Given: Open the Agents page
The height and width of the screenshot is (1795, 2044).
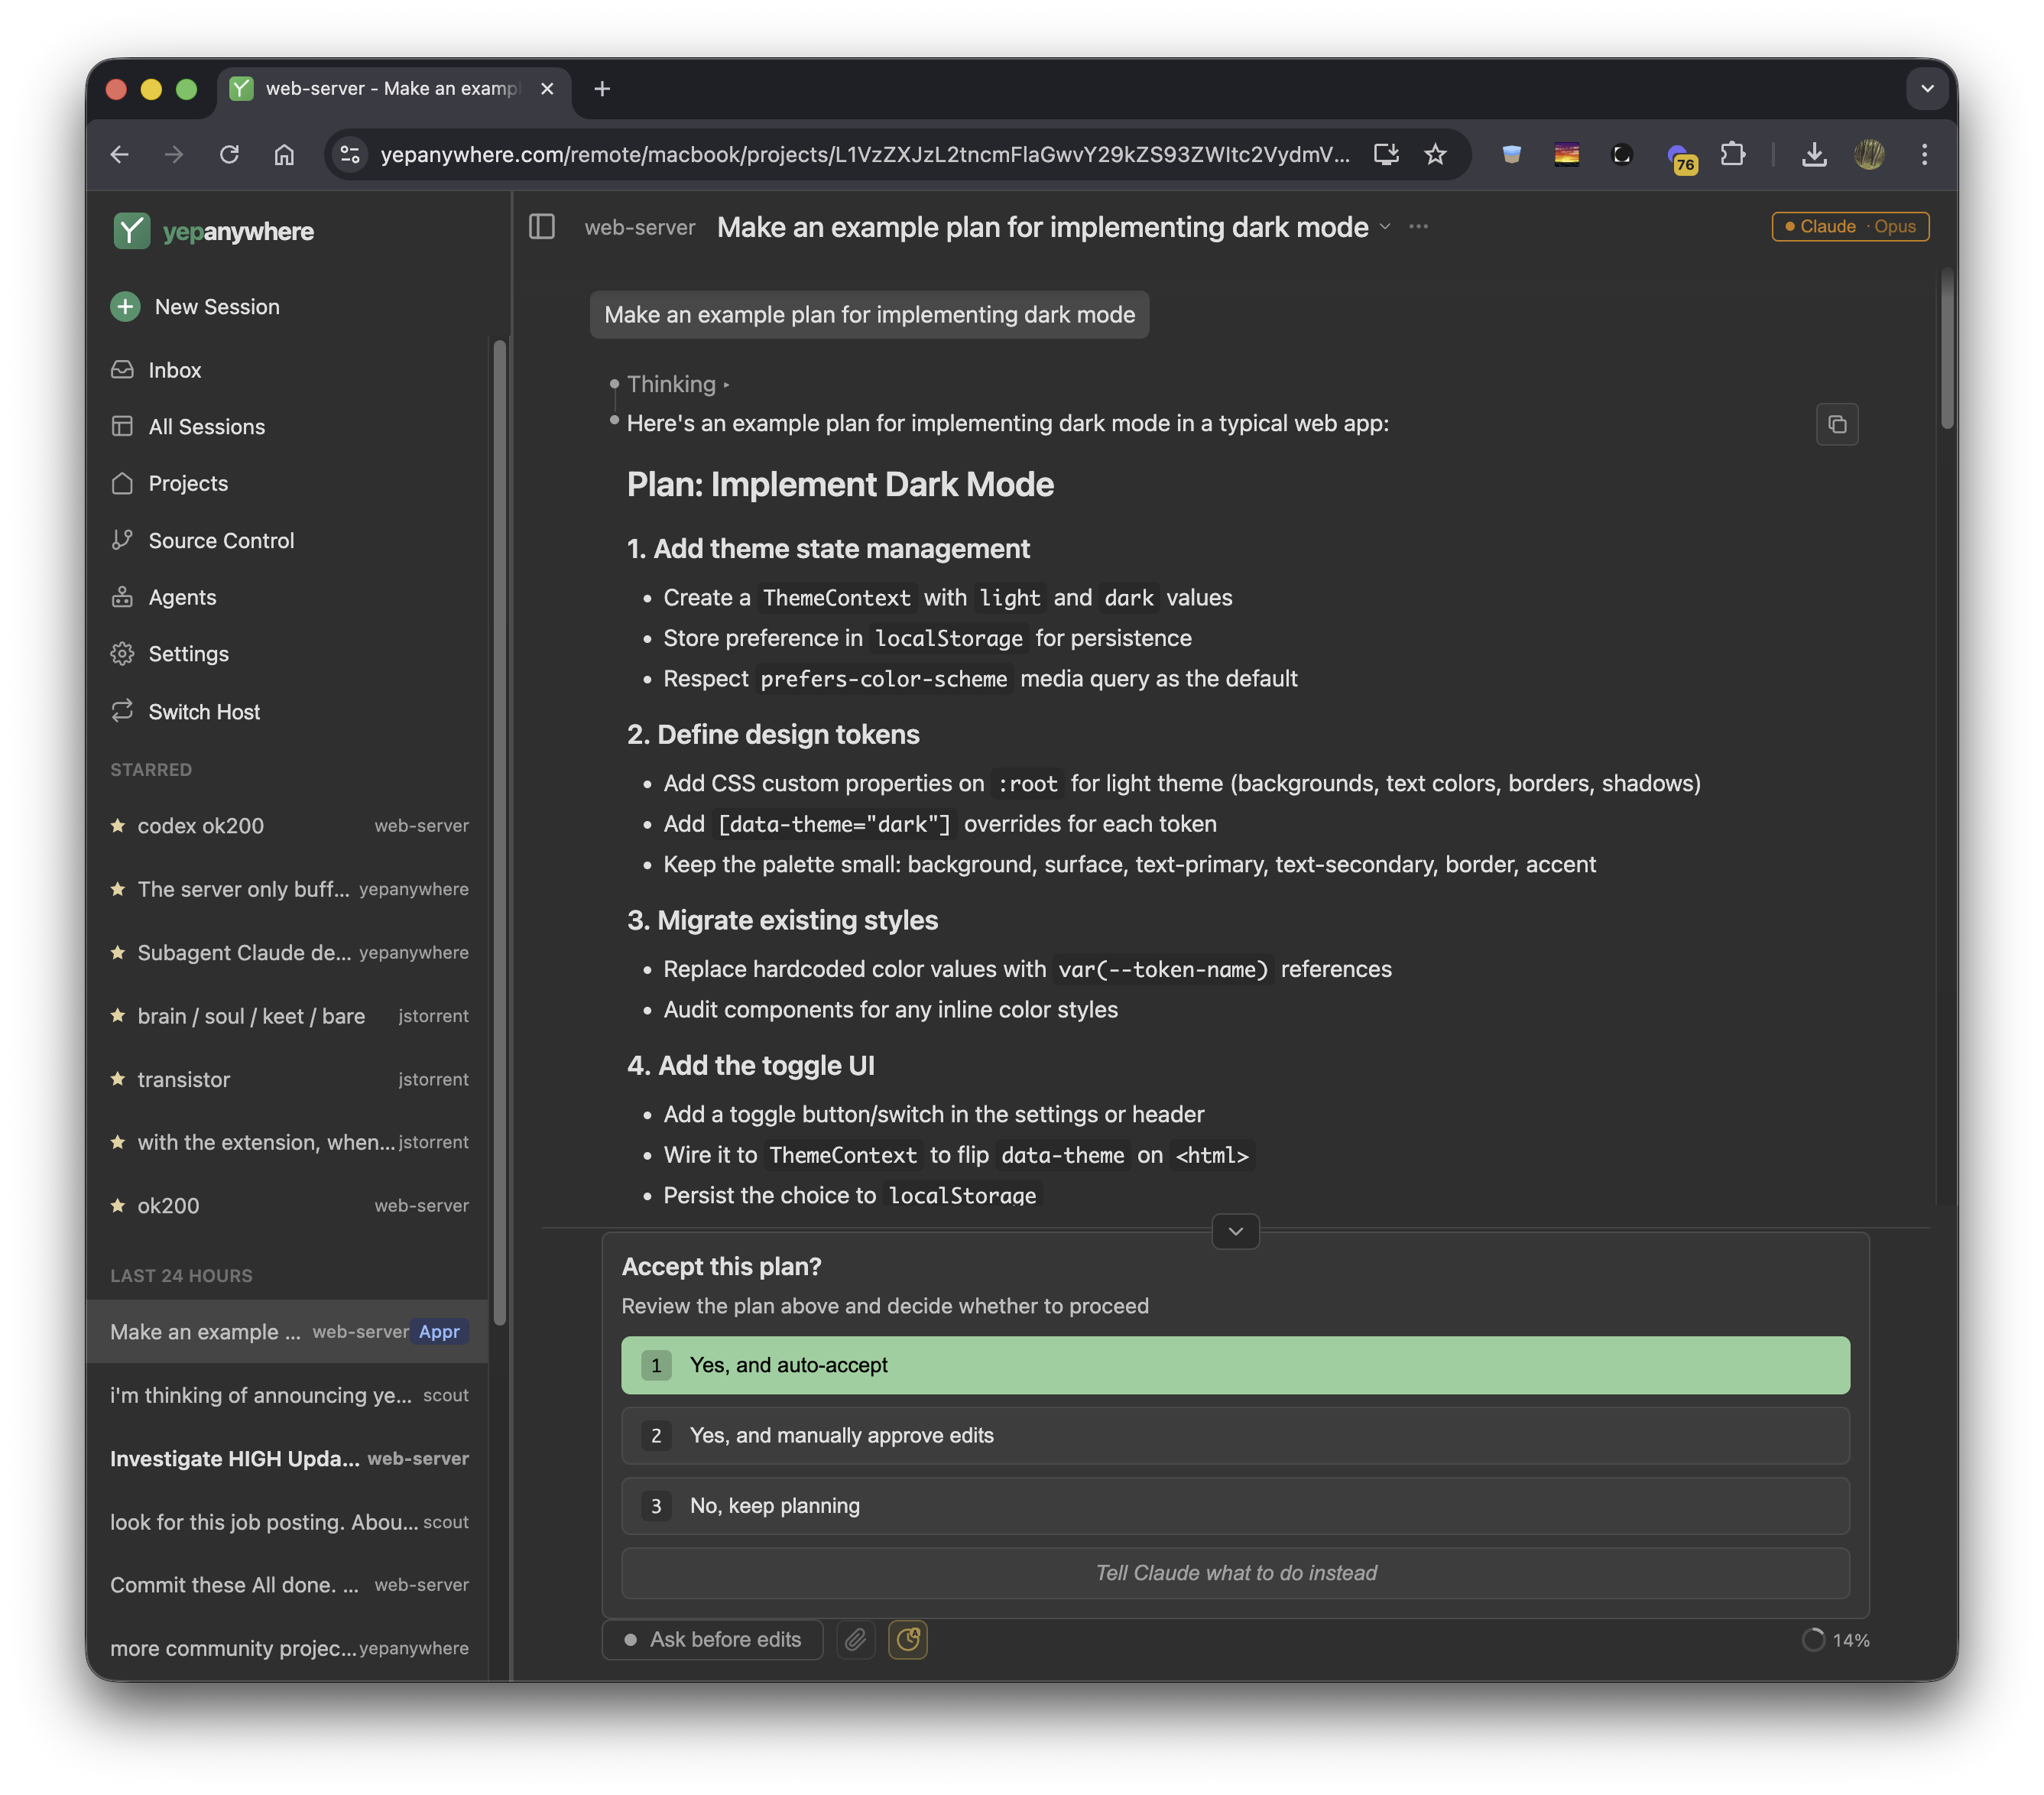Looking at the screenshot, I should tap(182, 597).
